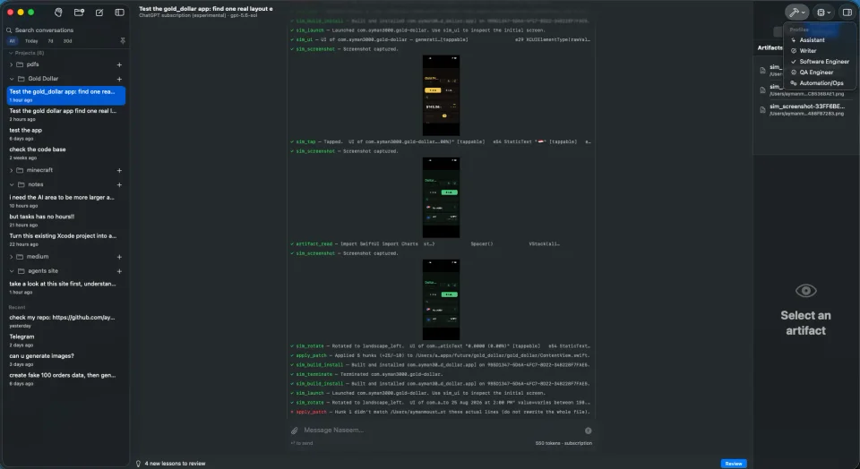This screenshot has width=860, height=469.
Task: Add conversation to agents site project
Action: (x=119, y=271)
